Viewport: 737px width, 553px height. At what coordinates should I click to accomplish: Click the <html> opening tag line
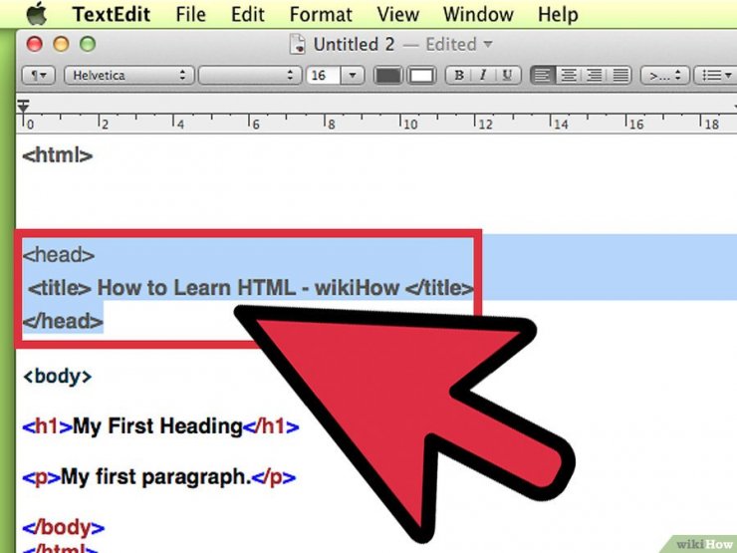(58, 155)
